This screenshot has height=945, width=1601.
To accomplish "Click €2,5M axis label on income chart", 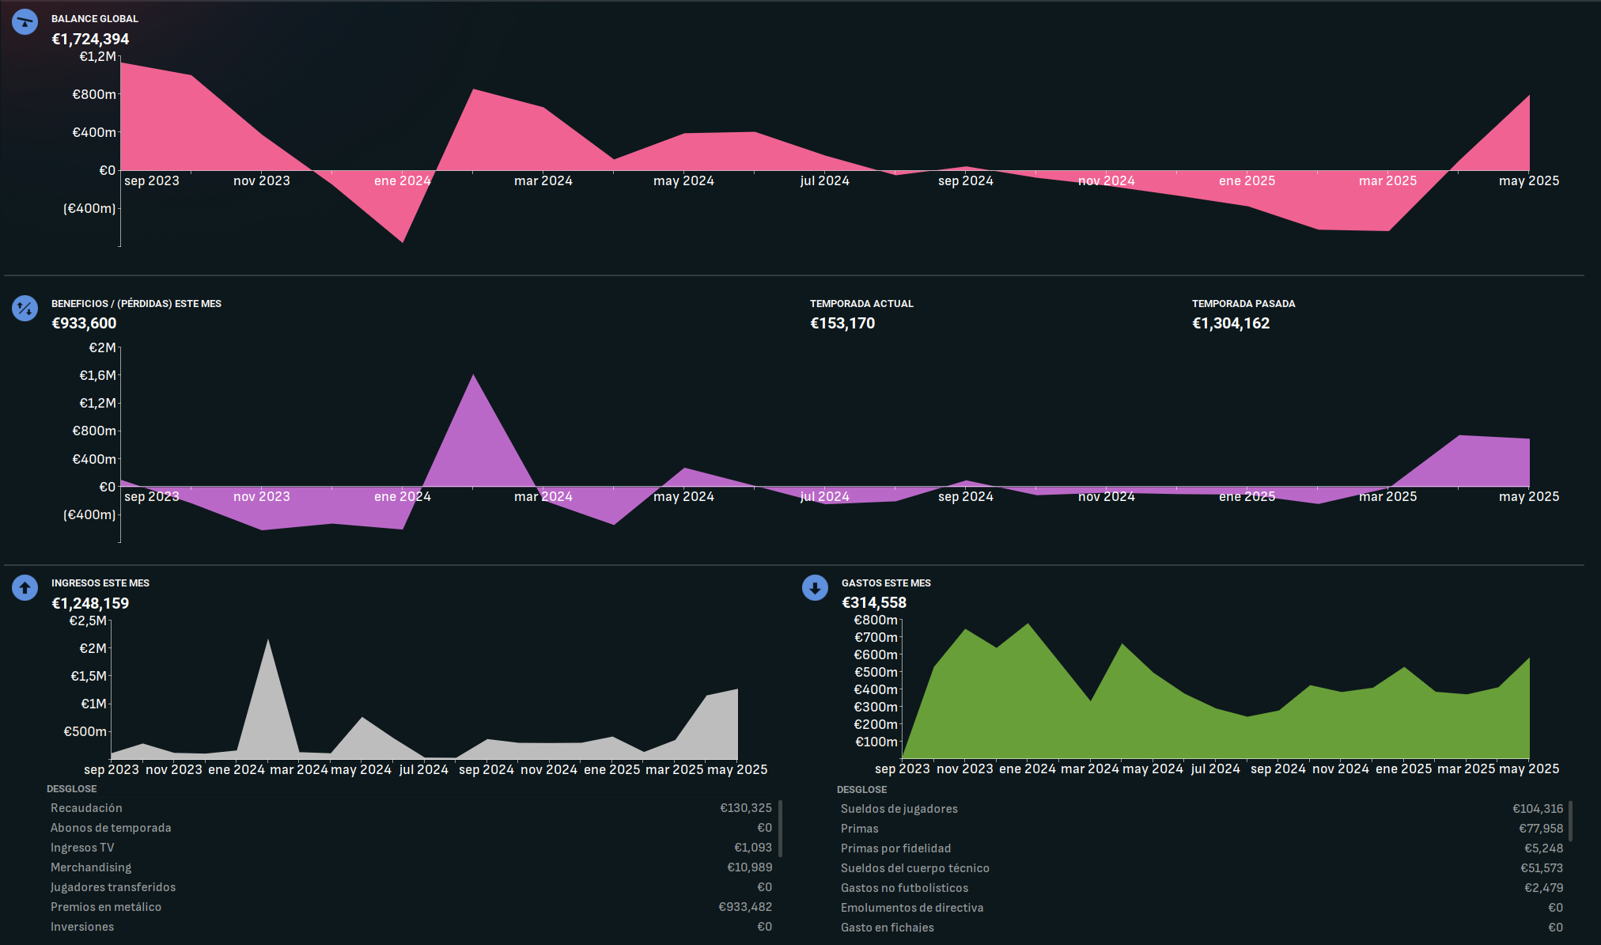I will click(x=88, y=621).
